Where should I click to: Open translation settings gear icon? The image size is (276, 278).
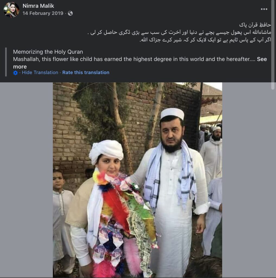(15, 73)
